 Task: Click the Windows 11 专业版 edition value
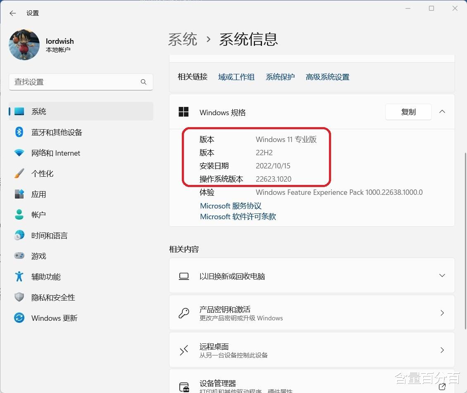pyautogui.click(x=286, y=140)
